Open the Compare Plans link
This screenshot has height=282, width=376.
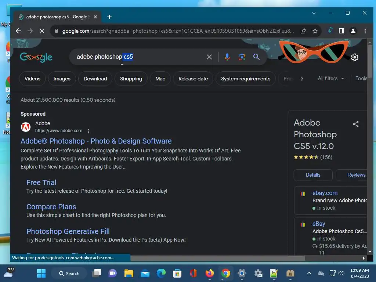51,207
